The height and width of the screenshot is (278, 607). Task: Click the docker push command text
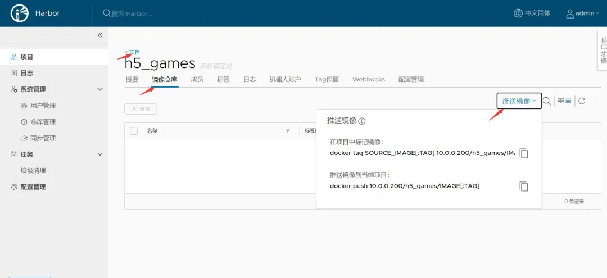click(x=405, y=186)
